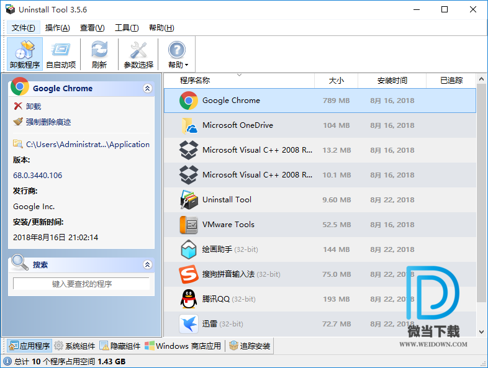Click version number 68.0.3440.106
This screenshot has width=488, height=368.
(x=38, y=176)
